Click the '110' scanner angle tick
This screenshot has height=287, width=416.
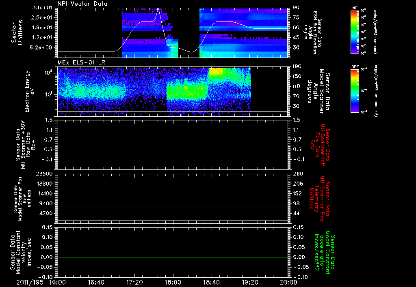[x=297, y=86]
